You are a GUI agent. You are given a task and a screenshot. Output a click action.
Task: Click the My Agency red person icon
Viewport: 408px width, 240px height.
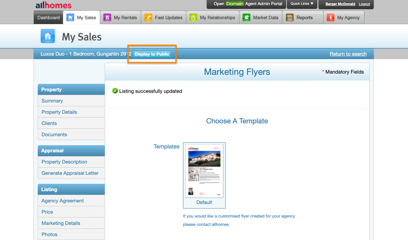coord(331,18)
